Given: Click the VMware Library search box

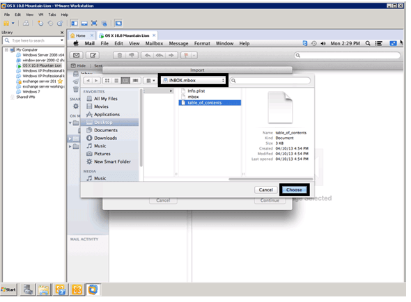Looking at the screenshot, I should (x=33, y=40).
